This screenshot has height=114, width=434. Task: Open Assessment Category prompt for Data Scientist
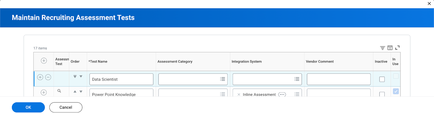point(222,79)
